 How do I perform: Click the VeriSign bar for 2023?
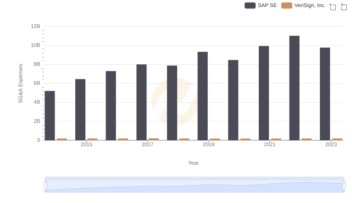coord(337,139)
